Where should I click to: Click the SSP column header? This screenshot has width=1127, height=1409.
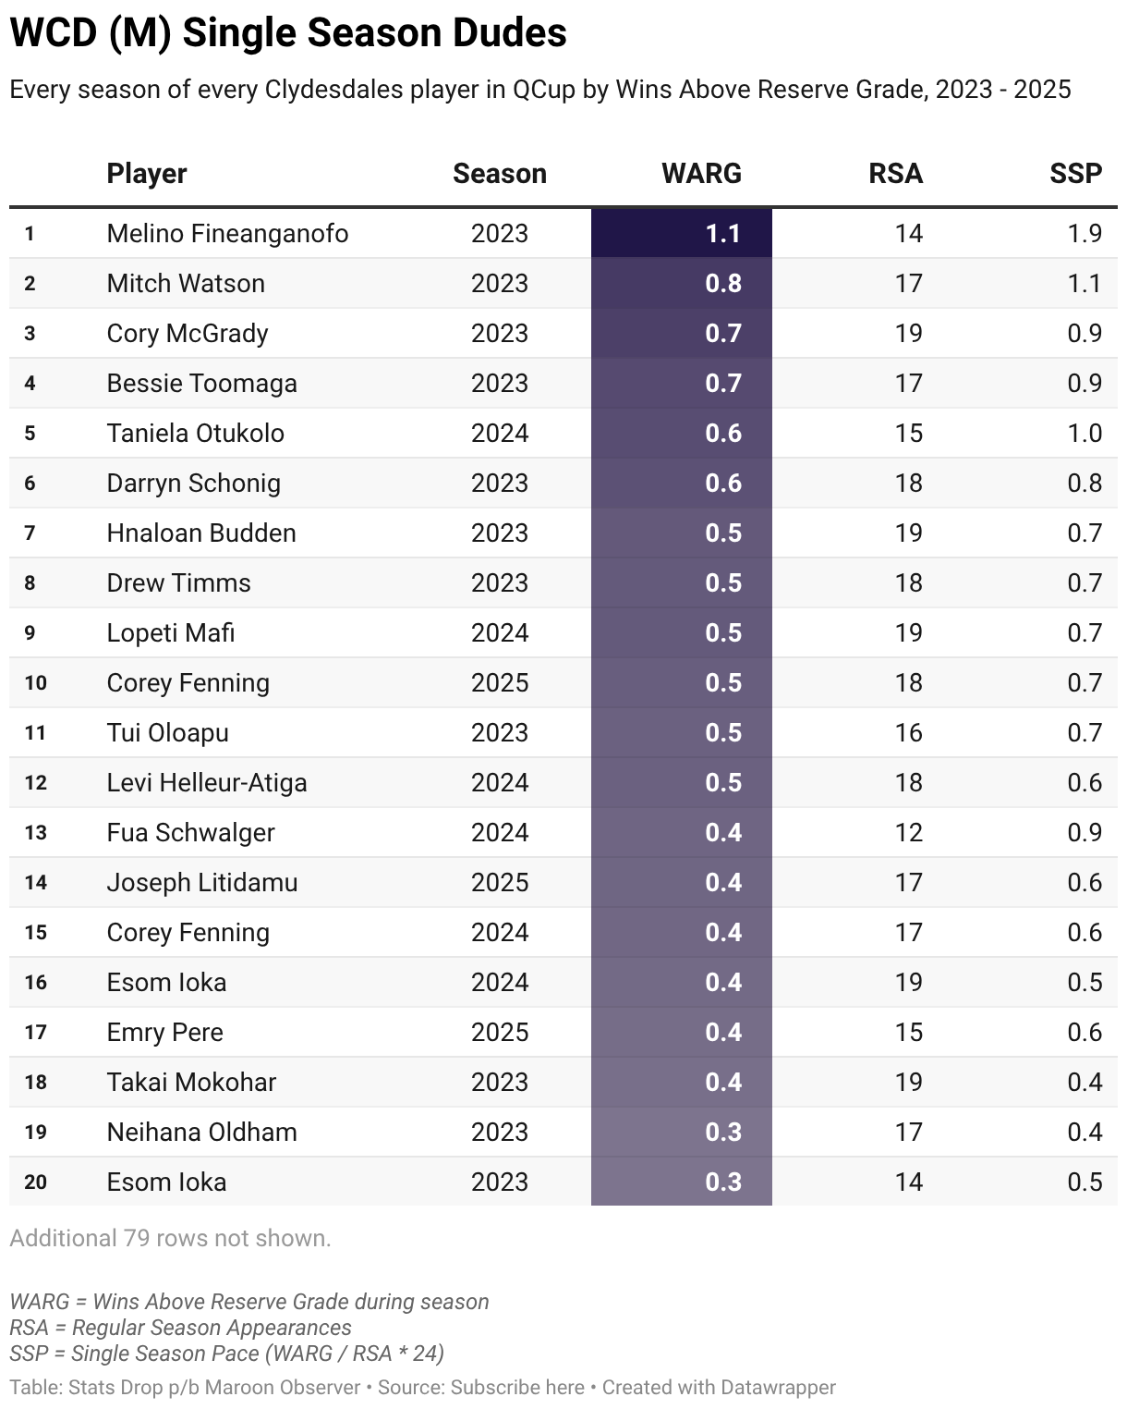[x=1075, y=174]
